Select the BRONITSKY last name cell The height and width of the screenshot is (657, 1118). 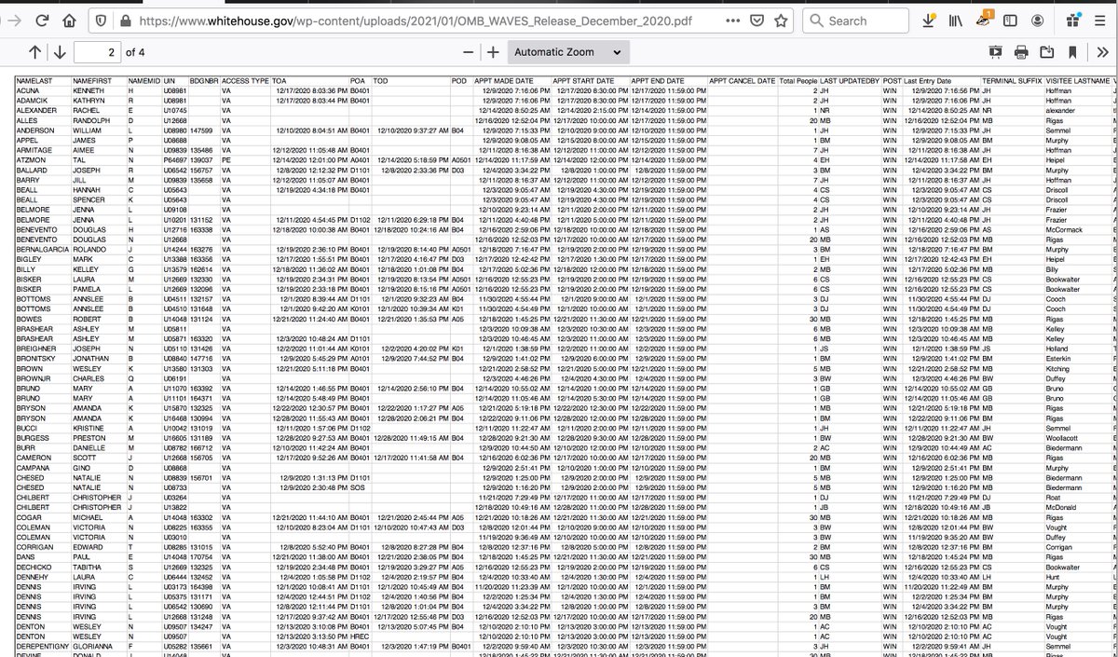click(x=37, y=357)
